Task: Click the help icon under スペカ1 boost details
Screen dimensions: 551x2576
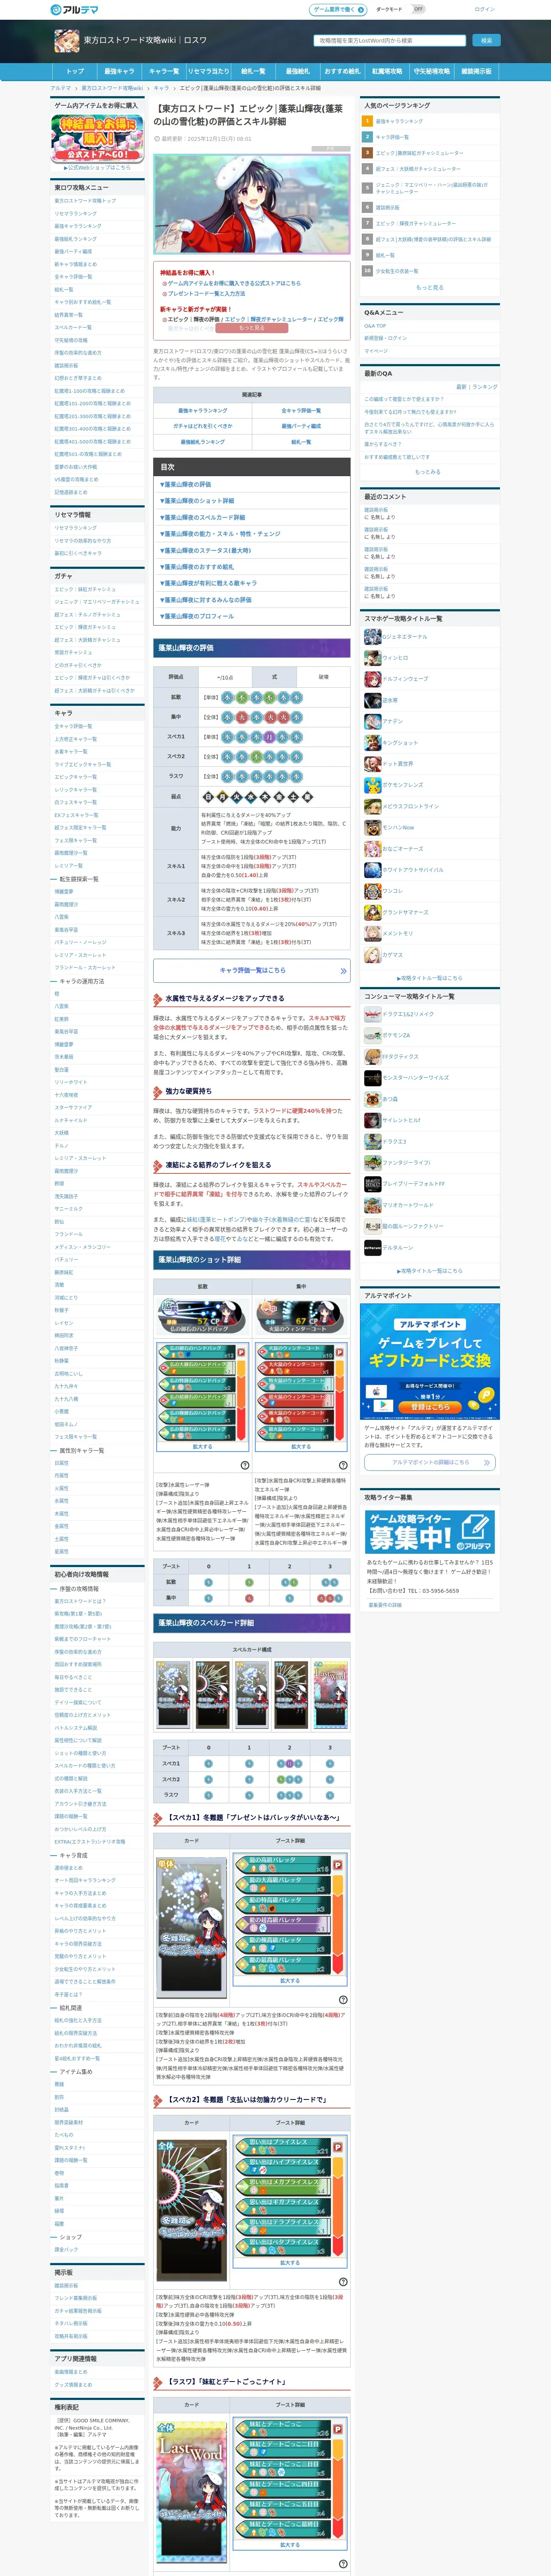Action: coord(343,2000)
